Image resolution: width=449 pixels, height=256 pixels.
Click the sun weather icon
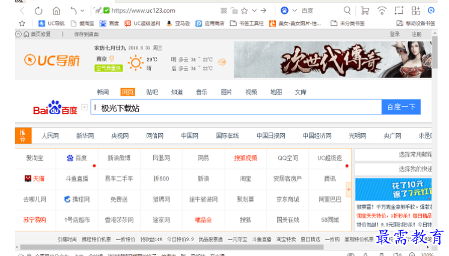135,63
